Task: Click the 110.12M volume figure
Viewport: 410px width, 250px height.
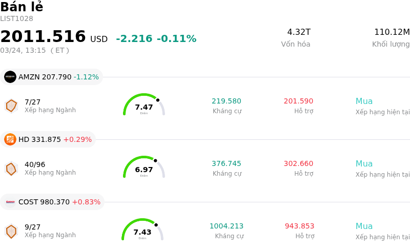Action: (x=392, y=32)
